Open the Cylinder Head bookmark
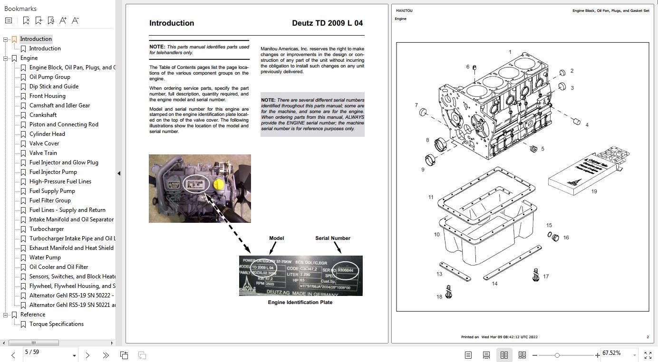This screenshot has width=658, height=362. point(47,134)
